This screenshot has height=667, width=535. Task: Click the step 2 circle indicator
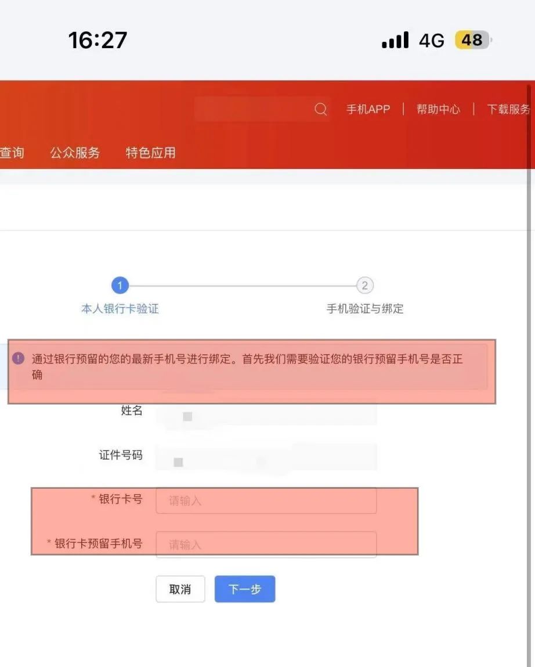(x=364, y=286)
